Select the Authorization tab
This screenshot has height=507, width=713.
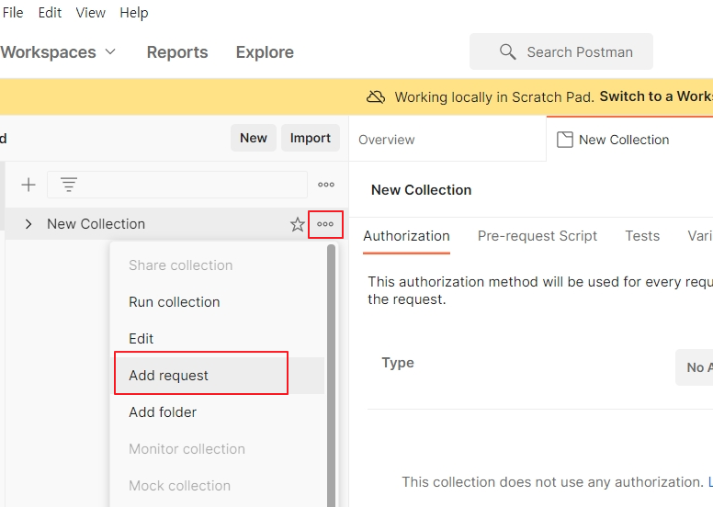coord(406,236)
